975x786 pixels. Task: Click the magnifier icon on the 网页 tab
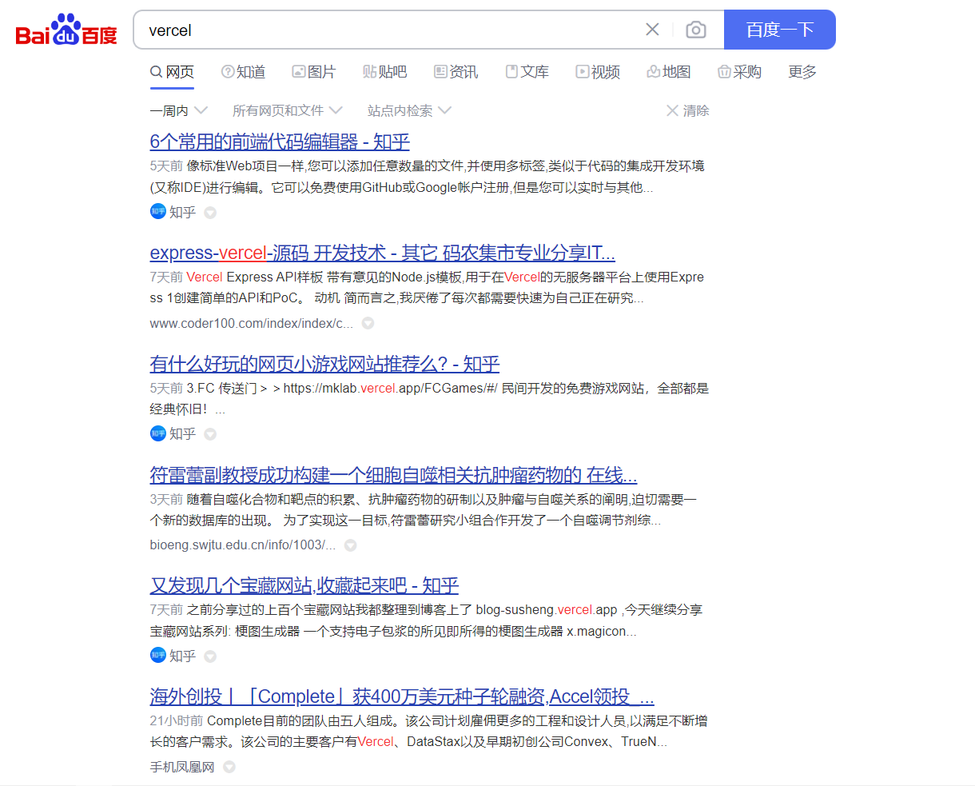click(x=154, y=71)
